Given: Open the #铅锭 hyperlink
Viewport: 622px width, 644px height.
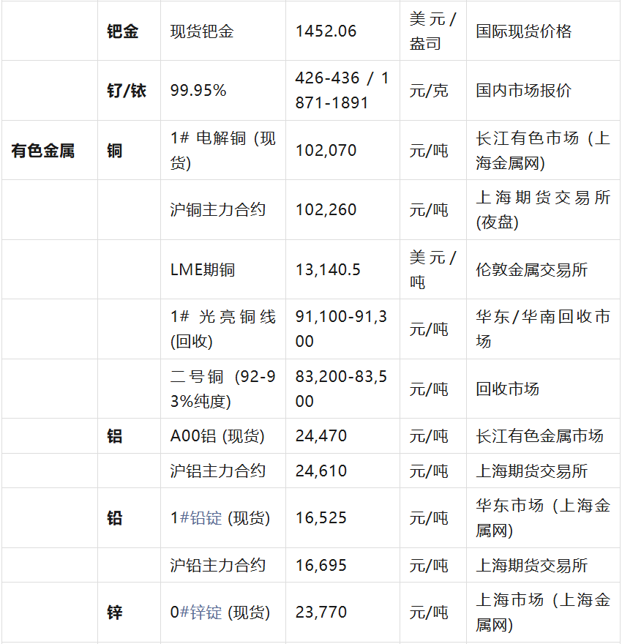Looking at the screenshot, I should pyautogui.click(x=201, y=518).
